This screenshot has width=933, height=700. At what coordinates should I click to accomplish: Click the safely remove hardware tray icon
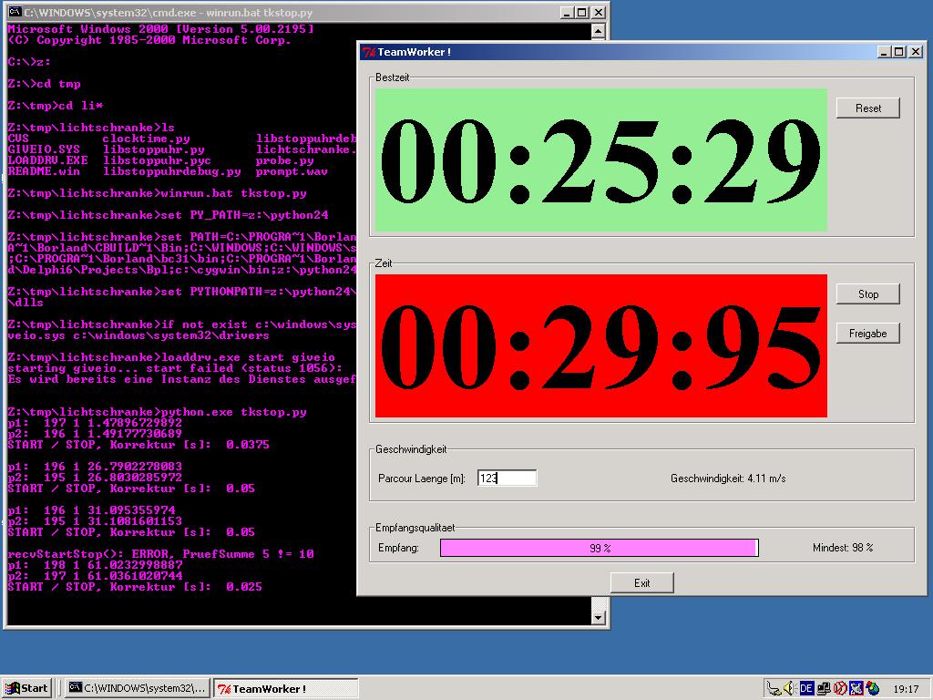(774, 688)
